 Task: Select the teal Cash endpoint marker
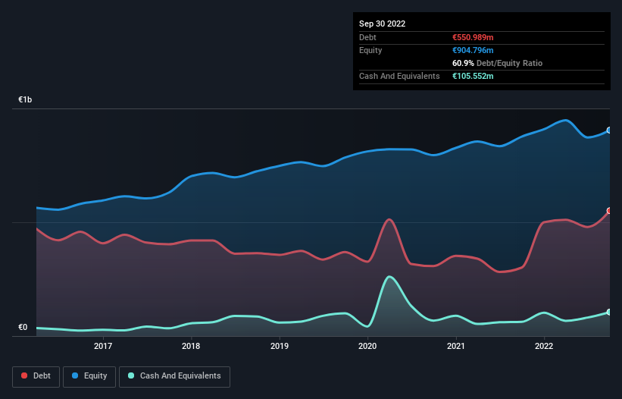(x=609, y=312)
